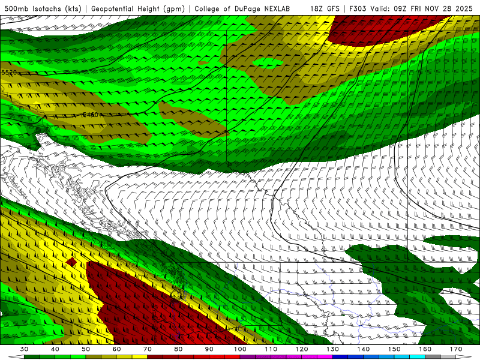Click the "Geopotential Height (gpm)" header label
Image resolution: width=480 pixels, height=360 pixels.
[138, 8]
